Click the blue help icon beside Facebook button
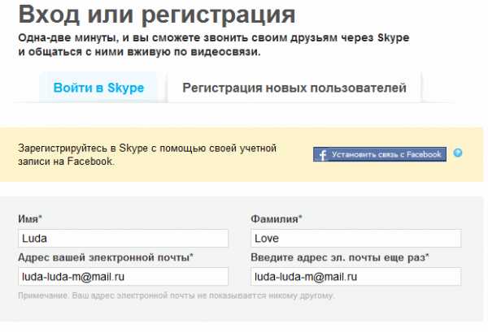 458,153
